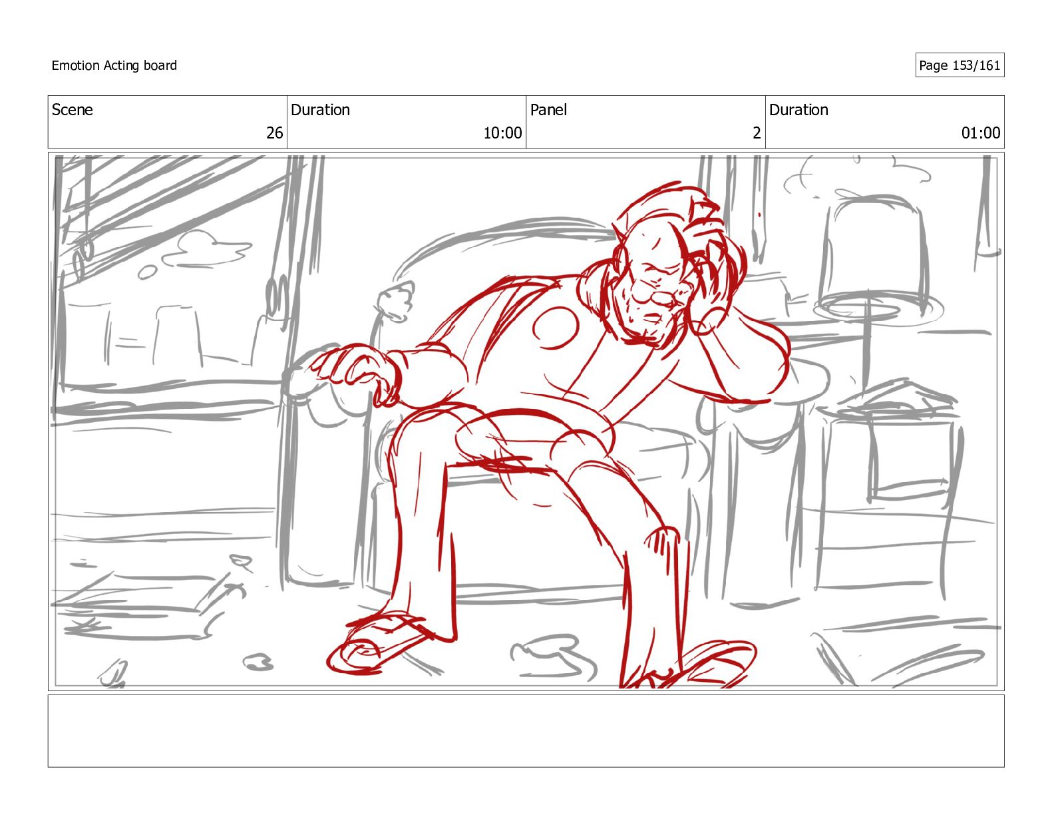Click the empty notes box below panel
Viewport: 1054px width, 815px height.
coord(526,731)
